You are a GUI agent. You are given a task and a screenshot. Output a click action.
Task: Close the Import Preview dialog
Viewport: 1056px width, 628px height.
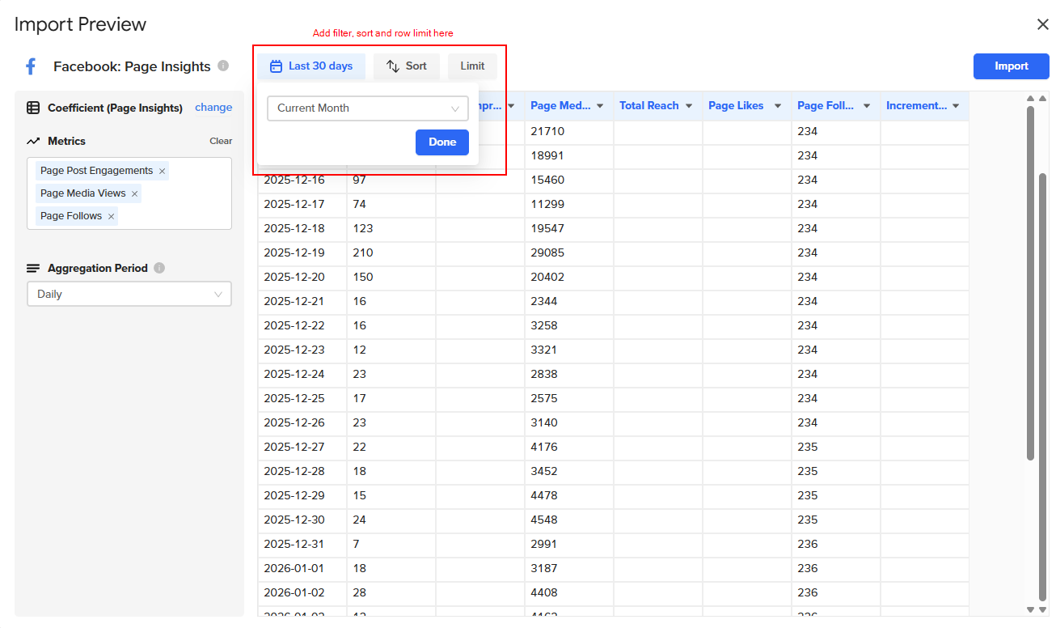pos(1042,24)
